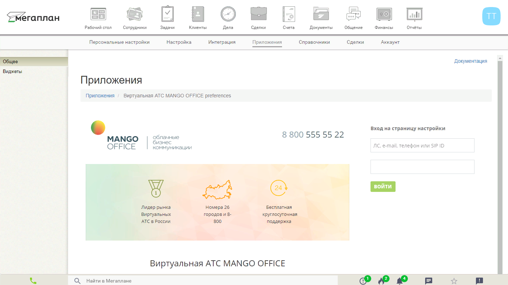Open favorites star icon
Image resolution: width=508 pixels, height=285 pixels.
coord(454,281)
